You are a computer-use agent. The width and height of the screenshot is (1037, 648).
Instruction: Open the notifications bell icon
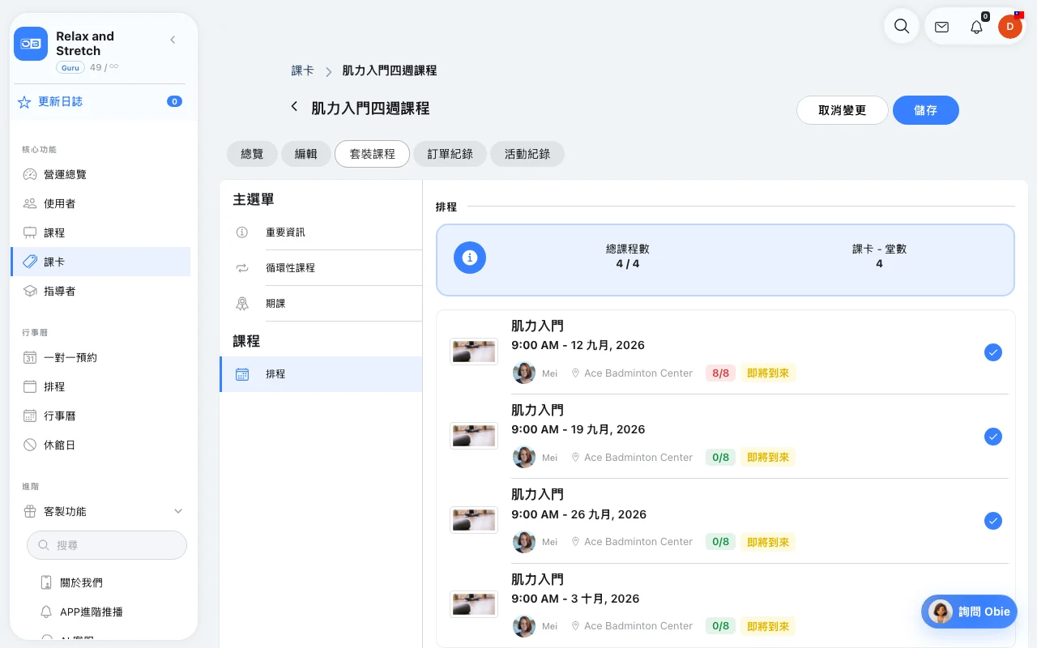(976, 27)
